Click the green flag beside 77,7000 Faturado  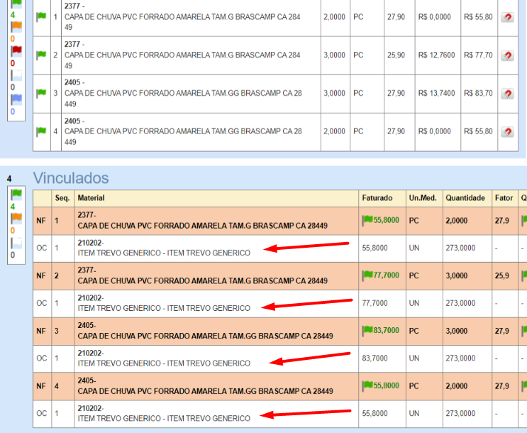[x=367, y=275]
